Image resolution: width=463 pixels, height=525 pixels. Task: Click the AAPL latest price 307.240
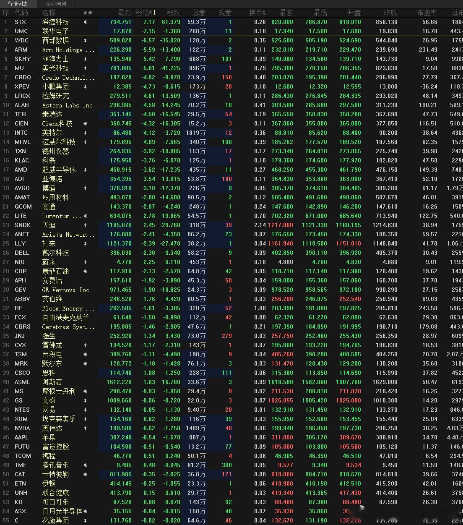pos(120,437)
